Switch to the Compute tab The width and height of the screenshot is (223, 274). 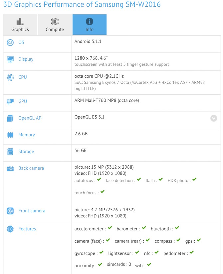(x=55, y=24)
